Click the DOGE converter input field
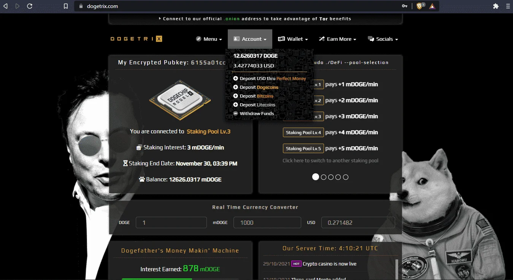 (x=171, y=222)
